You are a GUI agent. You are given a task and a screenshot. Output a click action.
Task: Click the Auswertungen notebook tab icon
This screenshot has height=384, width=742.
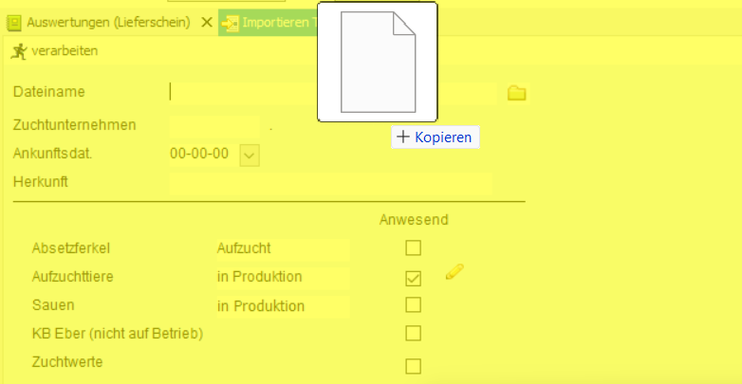point(14,22)
